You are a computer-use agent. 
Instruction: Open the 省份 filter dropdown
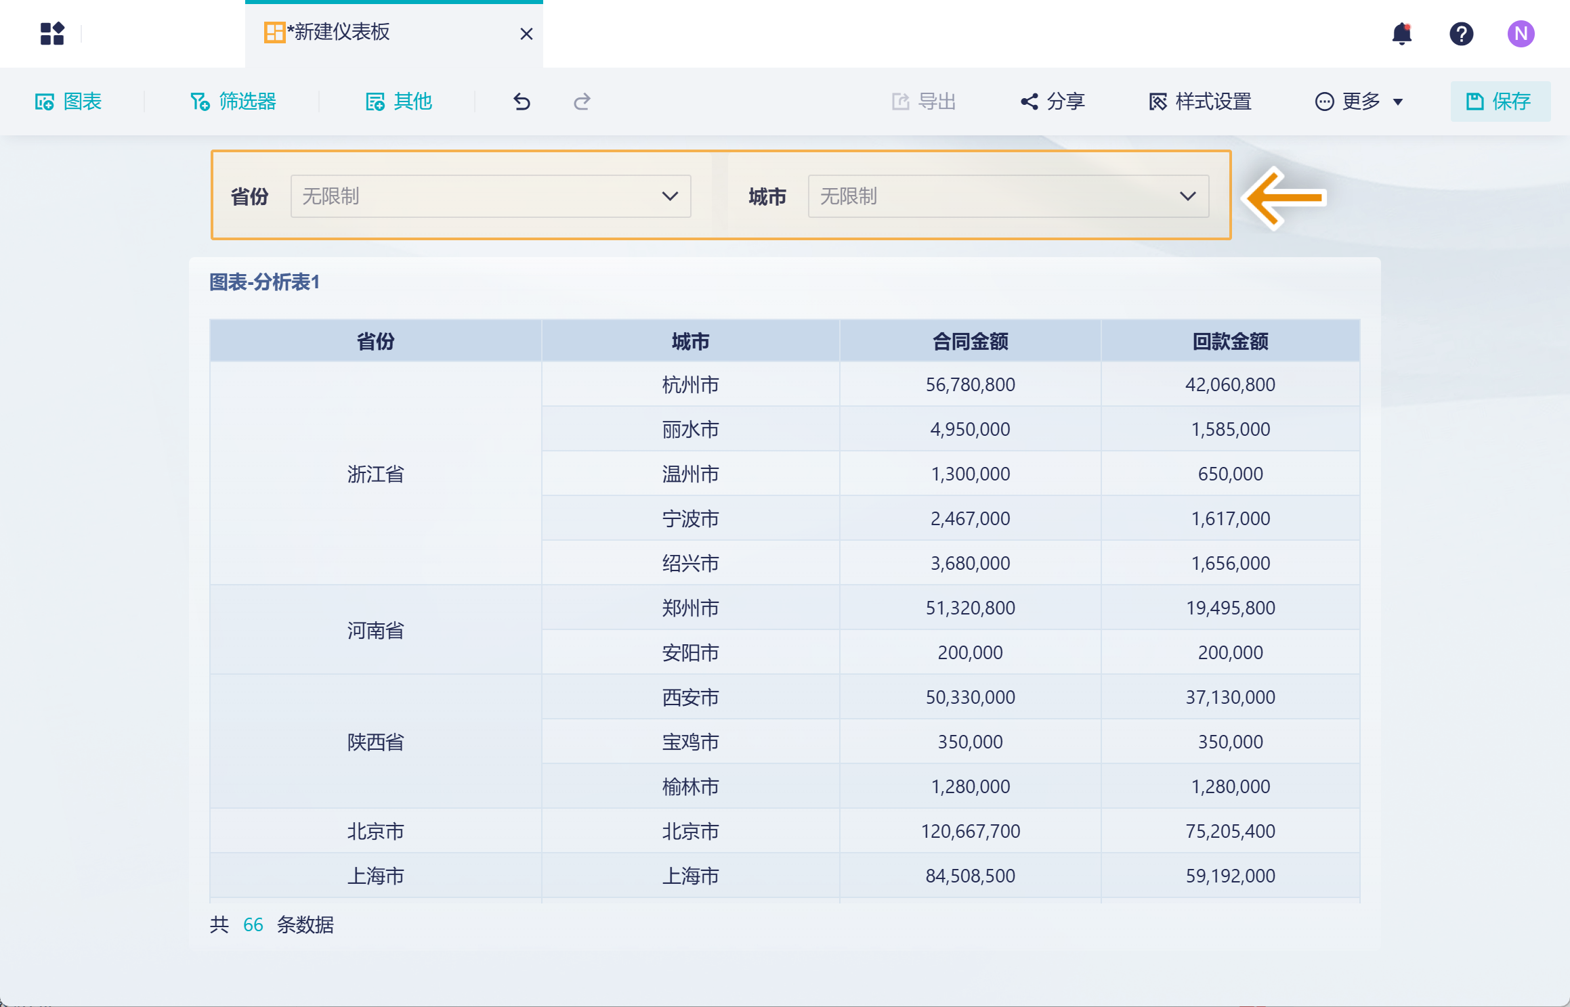click(490, 196)
